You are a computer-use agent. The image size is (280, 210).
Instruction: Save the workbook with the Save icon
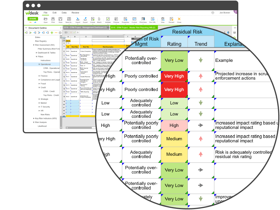pos(60,19)
